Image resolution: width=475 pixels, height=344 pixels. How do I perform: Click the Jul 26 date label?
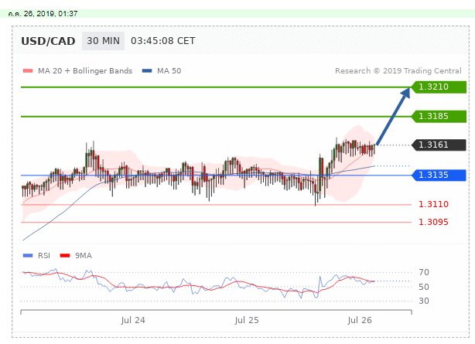360,320
